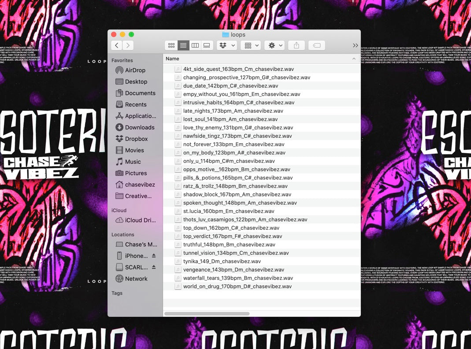This screenshot has width=471, height=349.
Task: Select intrusive_habits_164bpm_C#_chasevibez.wav
Action: tap(262, 103)
